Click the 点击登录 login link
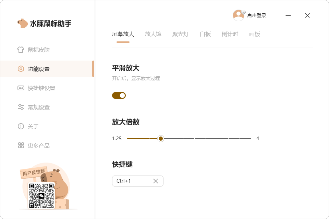Image resolution: width=329 pixels, height=219 pixels. point(257,15)
